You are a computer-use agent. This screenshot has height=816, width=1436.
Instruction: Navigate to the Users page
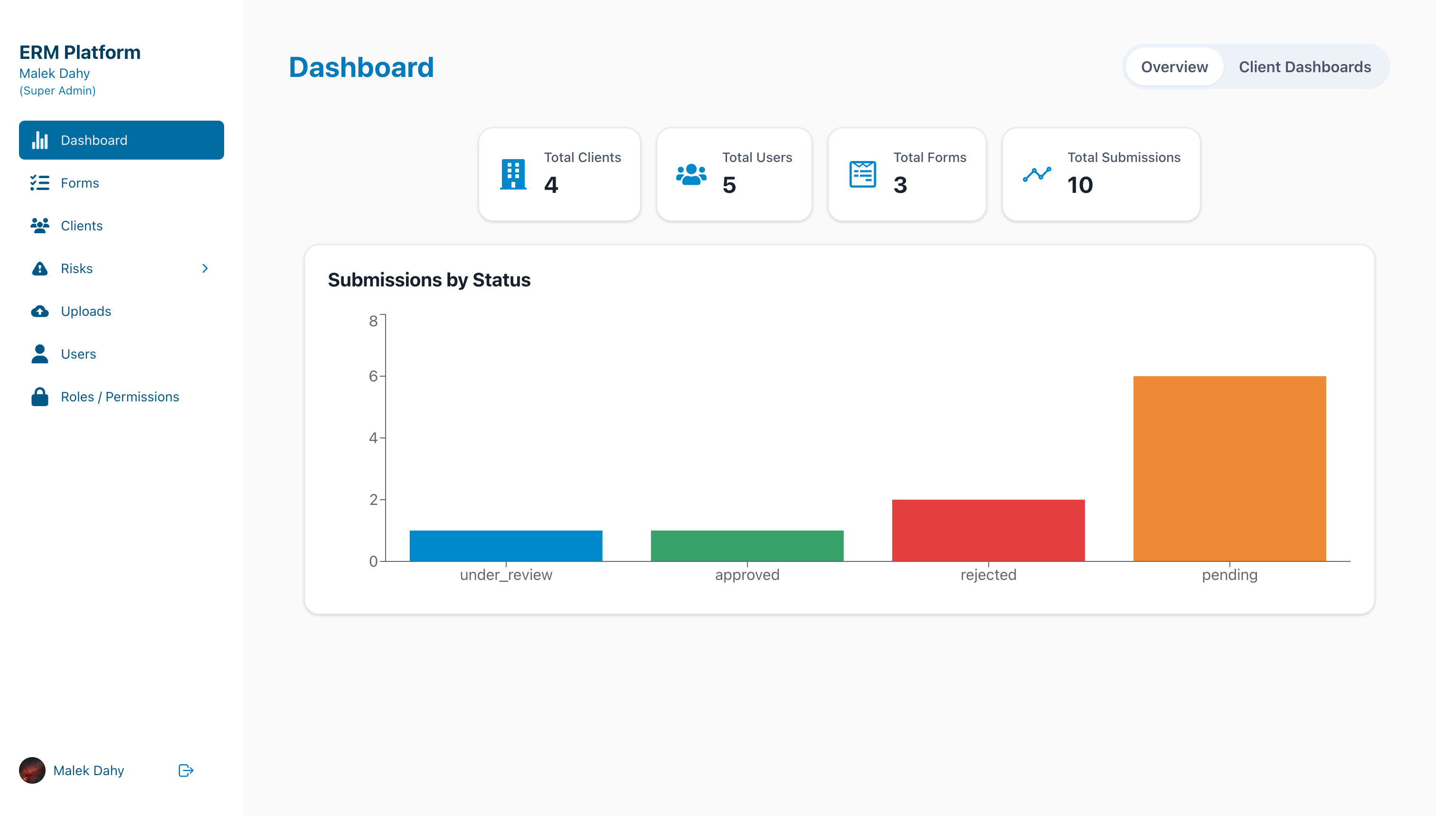tap(122, 354)
